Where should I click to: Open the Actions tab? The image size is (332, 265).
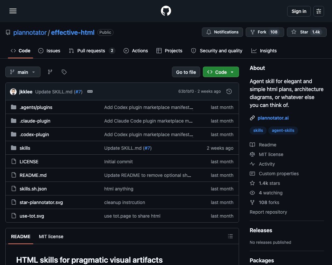click(x=136, y=51)
